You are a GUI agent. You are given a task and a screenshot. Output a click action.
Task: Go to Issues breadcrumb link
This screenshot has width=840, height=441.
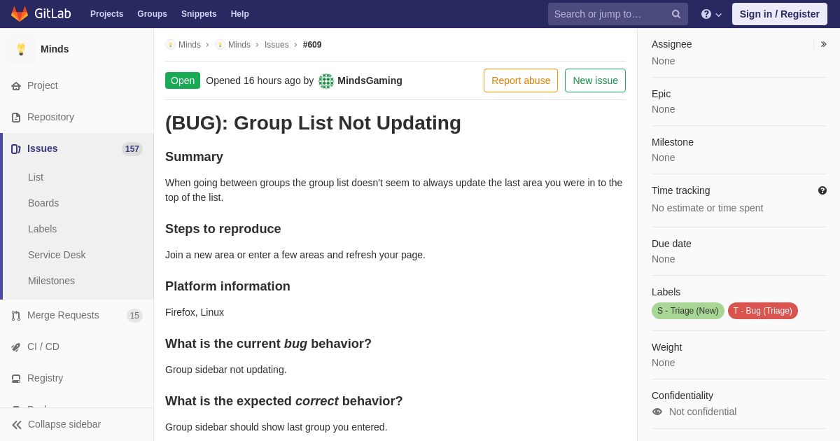pyautogui.click(x=276, y=45)
